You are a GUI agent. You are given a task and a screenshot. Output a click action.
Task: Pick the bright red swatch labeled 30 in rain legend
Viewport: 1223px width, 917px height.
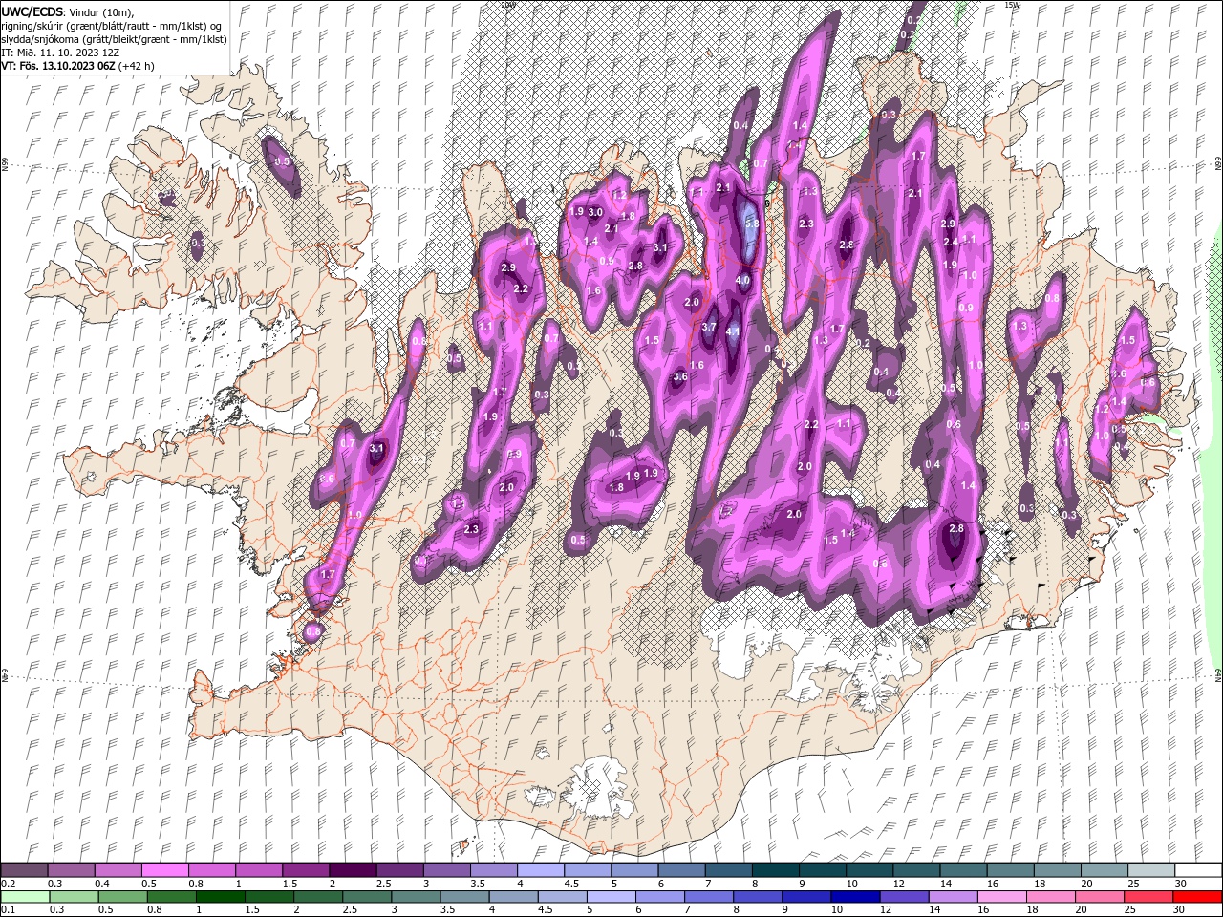1198,896
